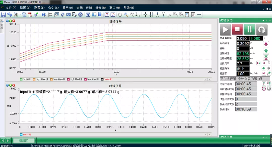The height and width of the screenshot is (147, 272).
Task: Click the copy pages toolbar icon
Action: [24, 15]
